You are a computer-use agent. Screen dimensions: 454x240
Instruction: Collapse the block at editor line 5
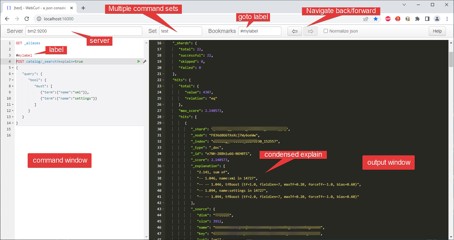tap(13, 68)
